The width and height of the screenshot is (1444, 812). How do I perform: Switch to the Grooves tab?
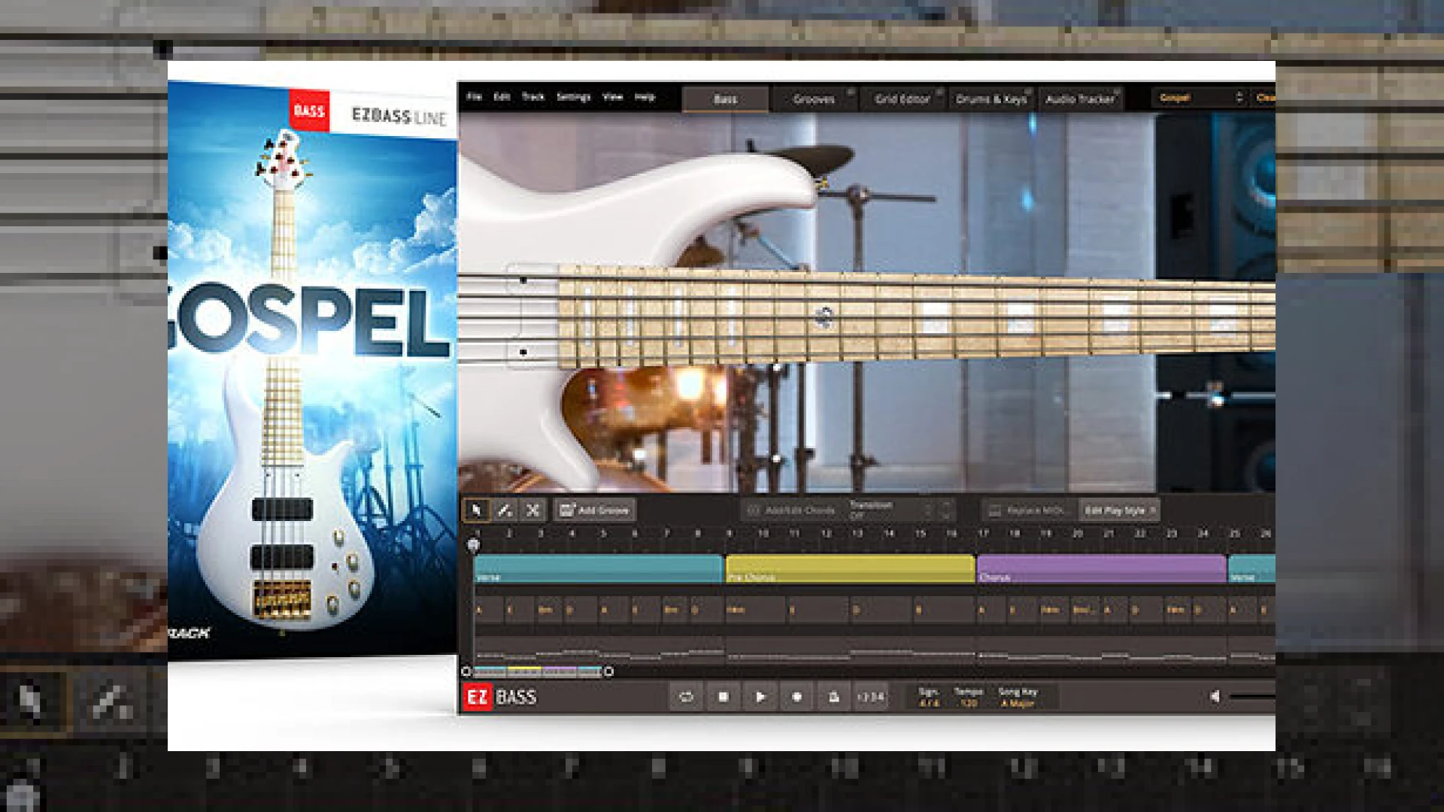pyautogui.click(x=814, y=99)
